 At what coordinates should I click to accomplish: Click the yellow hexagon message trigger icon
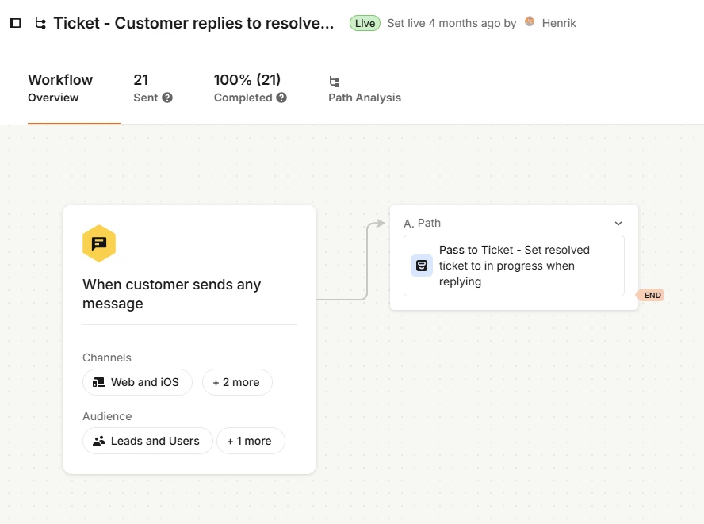(99, 243)
